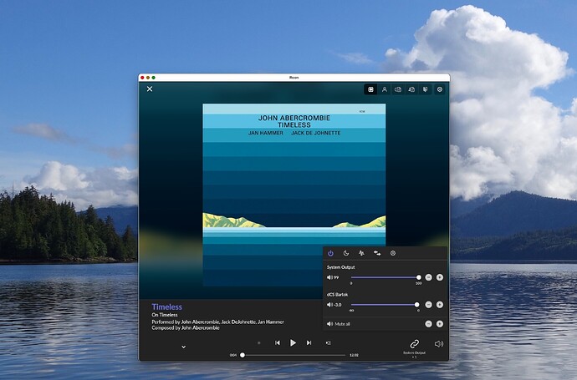Viewport: 577px width, 380px height.
Task: Lower all zones volume with minus
Action: point(428,324)
